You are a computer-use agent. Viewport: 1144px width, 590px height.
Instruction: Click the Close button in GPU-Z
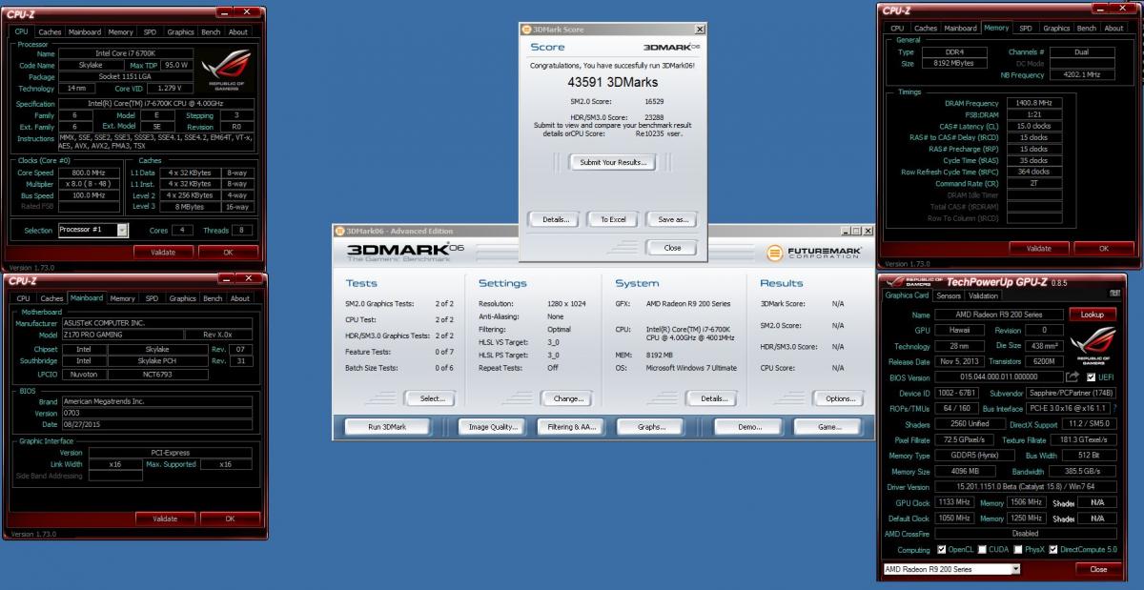[1098, 569]
